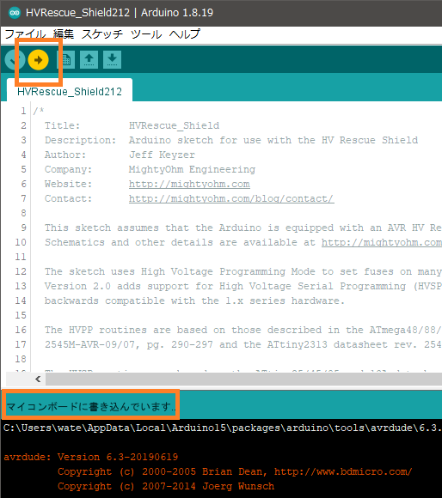The width and height of the screenshot is (442, 498).
Task: Open the ファイル menu
Action: [x=26, y=34]
